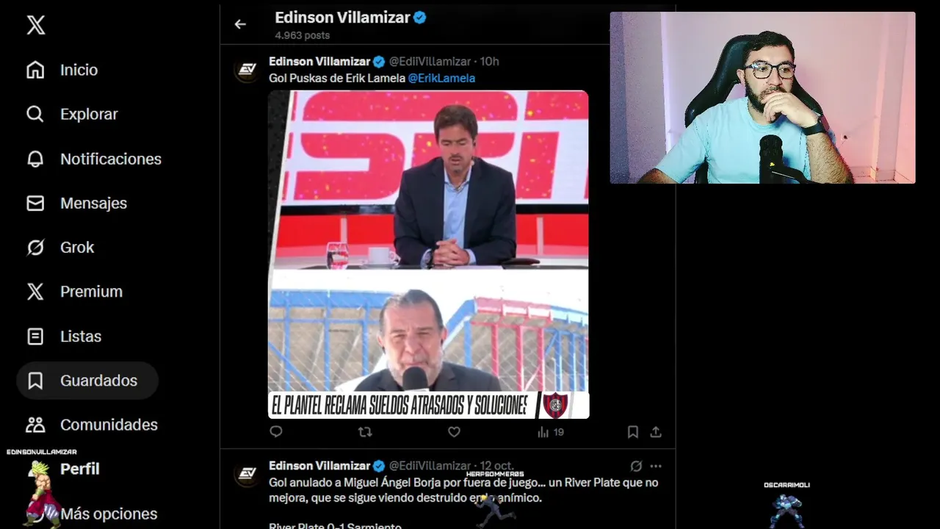Open the Edinson Villamizar profile avatar
940x529 pixels.
click(x=247, y=69)
